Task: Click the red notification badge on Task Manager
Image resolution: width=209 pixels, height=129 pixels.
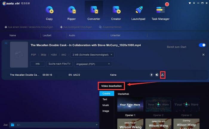Action: [167, 4]
